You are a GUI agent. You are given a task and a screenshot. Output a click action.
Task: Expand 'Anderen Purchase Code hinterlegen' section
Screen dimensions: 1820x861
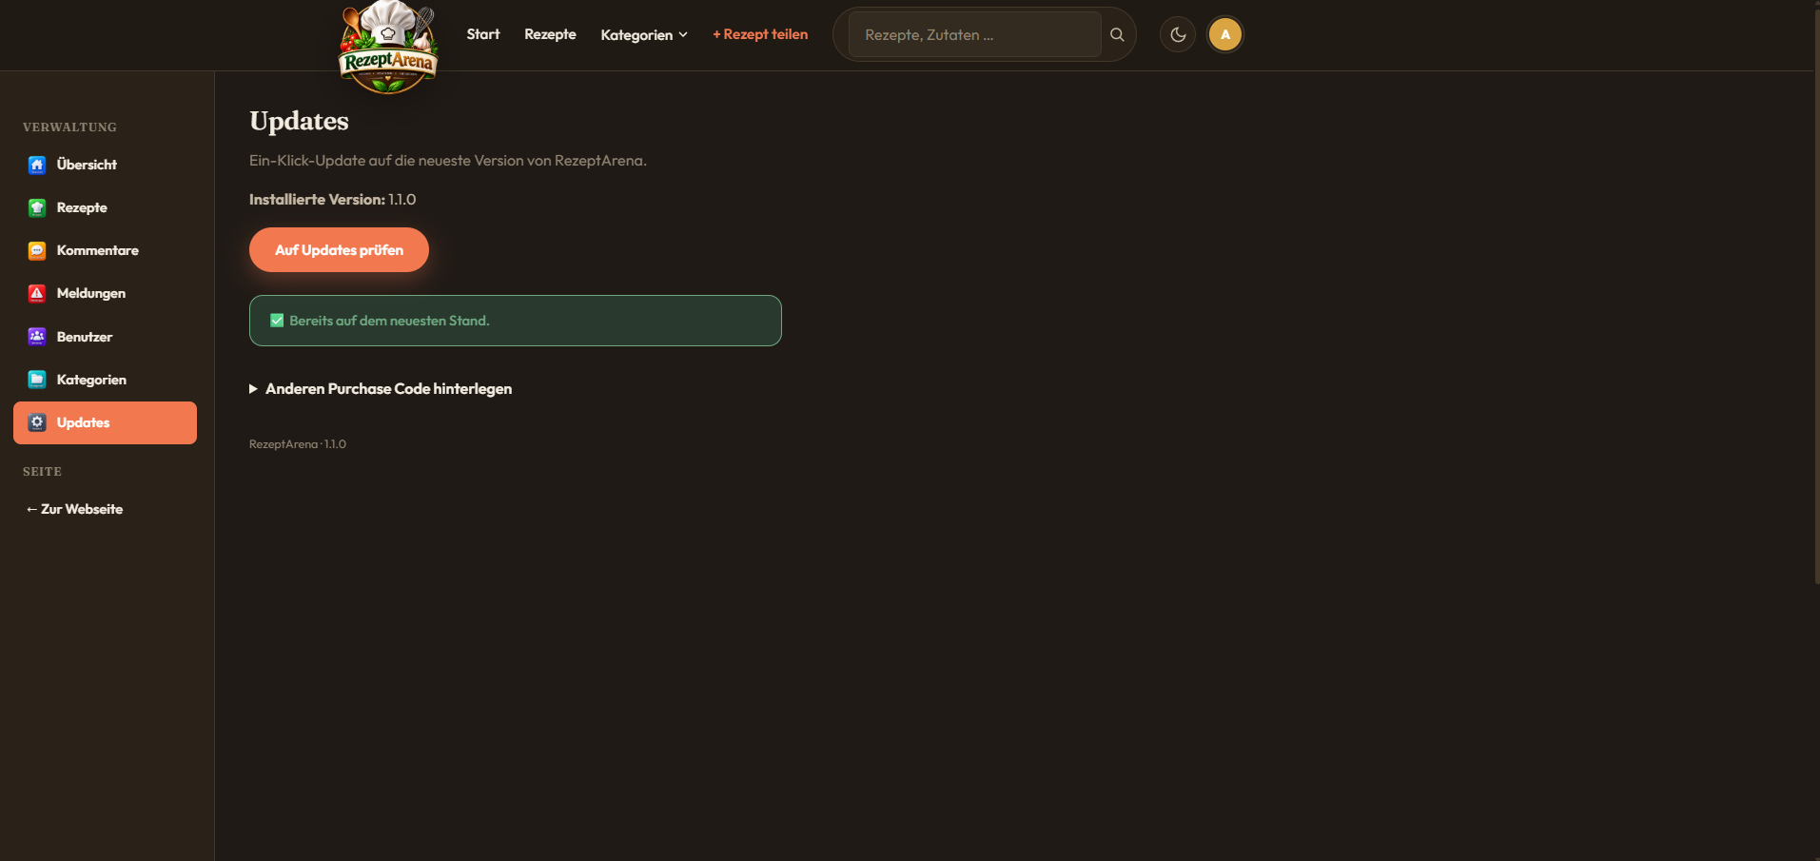pyautogui.click(x=381, y=388)
